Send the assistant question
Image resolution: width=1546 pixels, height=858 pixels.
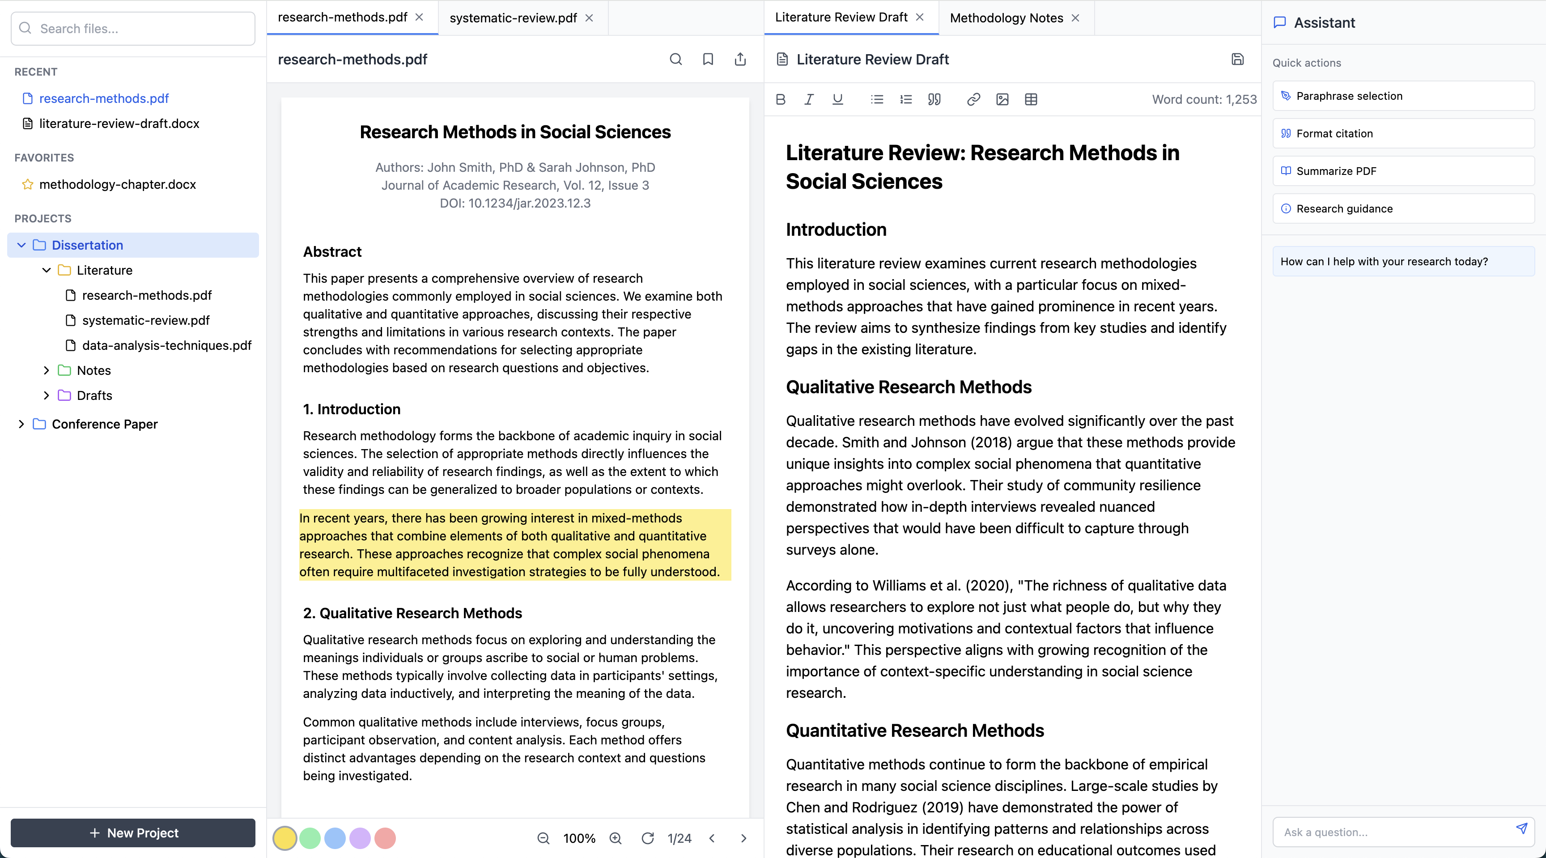pyautogui.click(x=1521, y=828)
